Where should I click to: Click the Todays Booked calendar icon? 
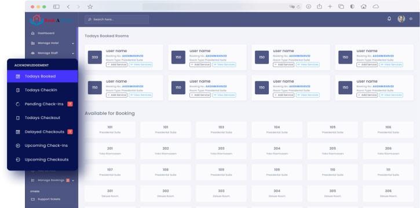[18, 76]
